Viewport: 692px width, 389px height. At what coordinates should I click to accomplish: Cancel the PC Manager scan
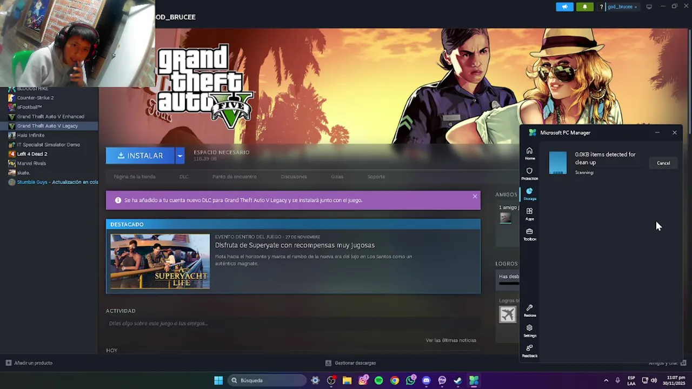[663, 163]
